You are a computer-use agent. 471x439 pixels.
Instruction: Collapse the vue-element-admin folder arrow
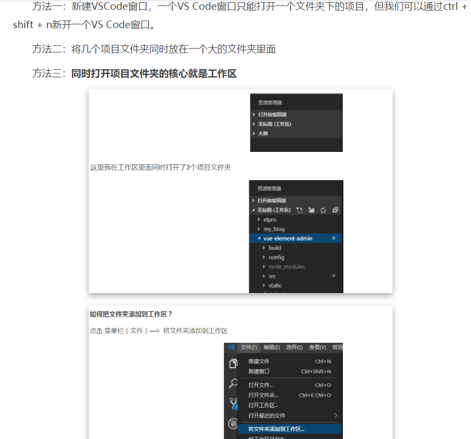(x=259, y=238)
